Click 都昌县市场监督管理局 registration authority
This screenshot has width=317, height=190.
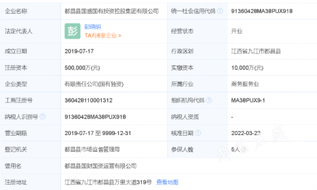coord(92,149)
